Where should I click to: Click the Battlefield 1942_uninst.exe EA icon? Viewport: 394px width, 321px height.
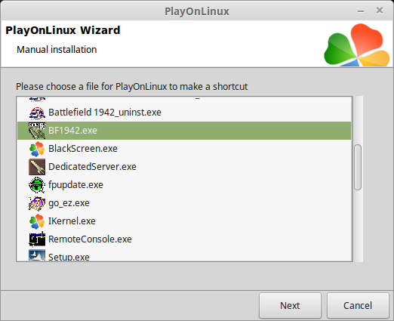(x=37, y=113)
